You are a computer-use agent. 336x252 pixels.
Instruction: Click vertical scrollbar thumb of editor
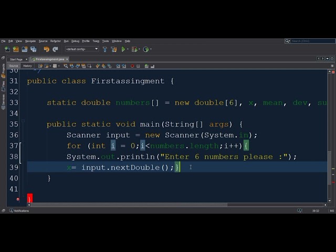pyautogui.click(x=330, y=168)
